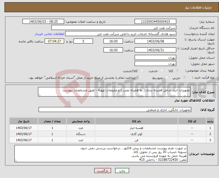This screenshot has width=219, height=178.
Task: Click the announcement date field 1403/06/03 - 08:25
Action: pos(43,21)
